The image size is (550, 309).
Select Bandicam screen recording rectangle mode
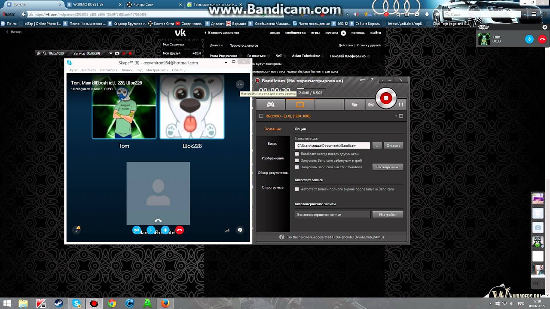[300, 104]
